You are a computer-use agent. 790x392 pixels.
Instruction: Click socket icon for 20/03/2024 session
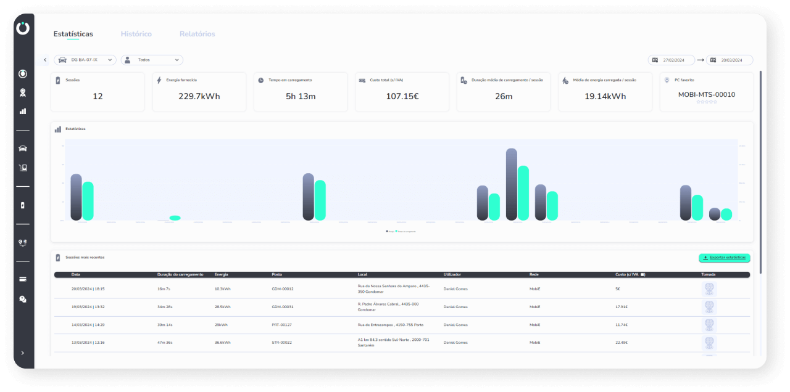709,289
